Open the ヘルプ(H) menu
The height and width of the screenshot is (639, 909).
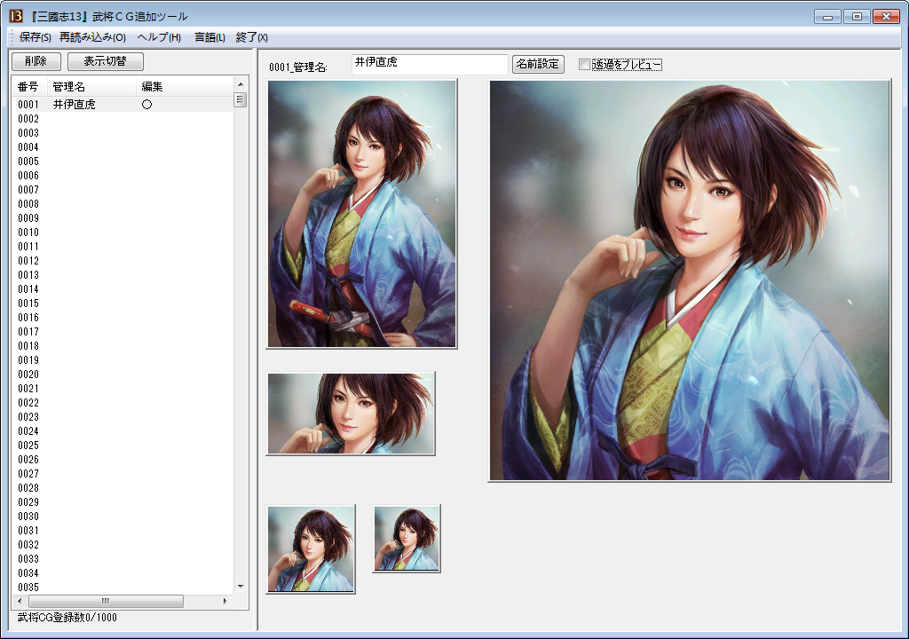(159, 37)
